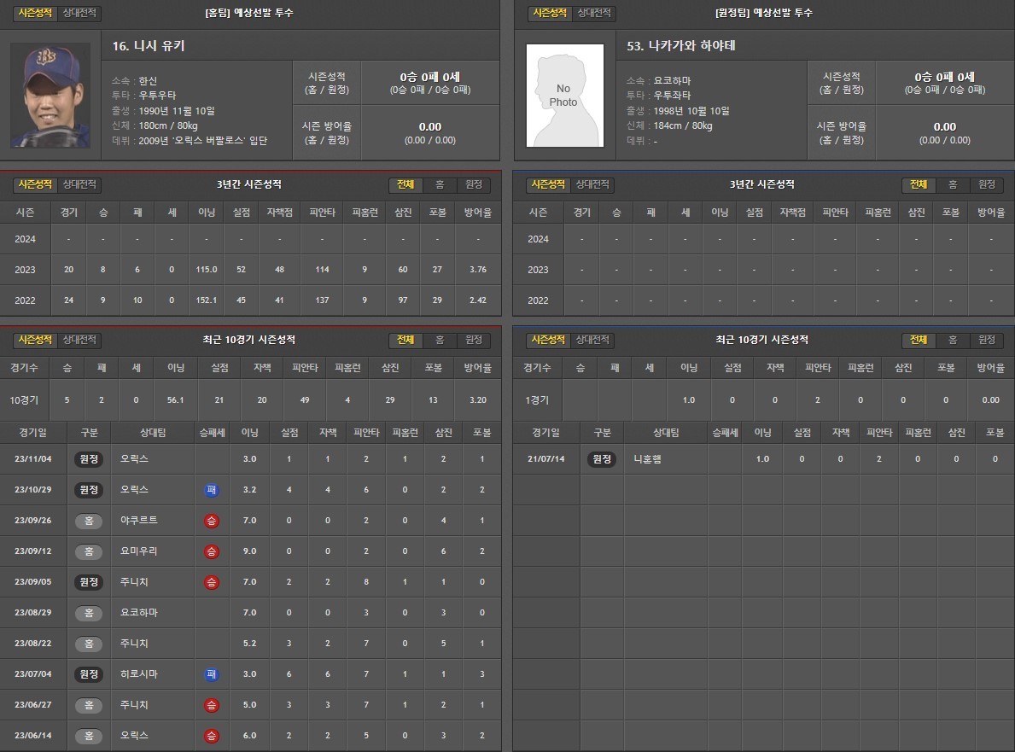Select 시즌성적 tab in home 3년간 시즌성적 panel

pos(35,184)
